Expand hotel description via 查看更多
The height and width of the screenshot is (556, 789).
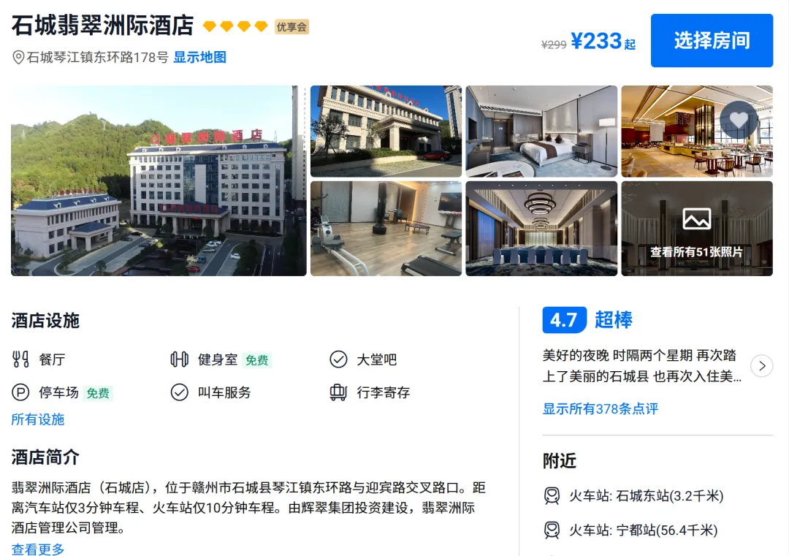[x=38, y=549]
